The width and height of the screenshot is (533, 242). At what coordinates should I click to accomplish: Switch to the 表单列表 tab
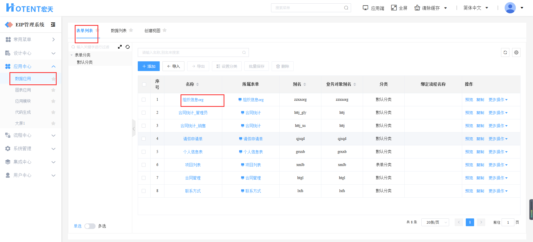click(85, 31)
